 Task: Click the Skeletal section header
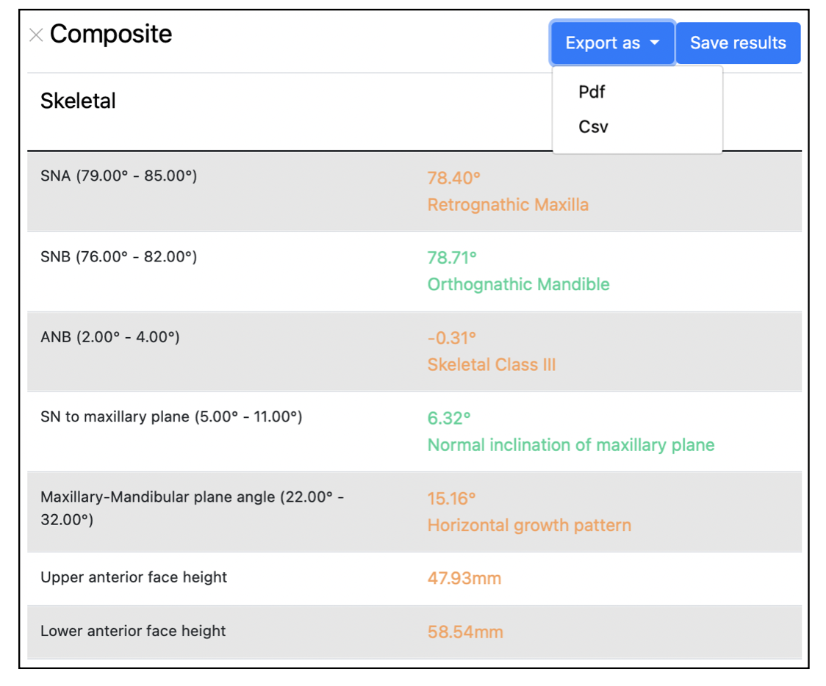78,101
